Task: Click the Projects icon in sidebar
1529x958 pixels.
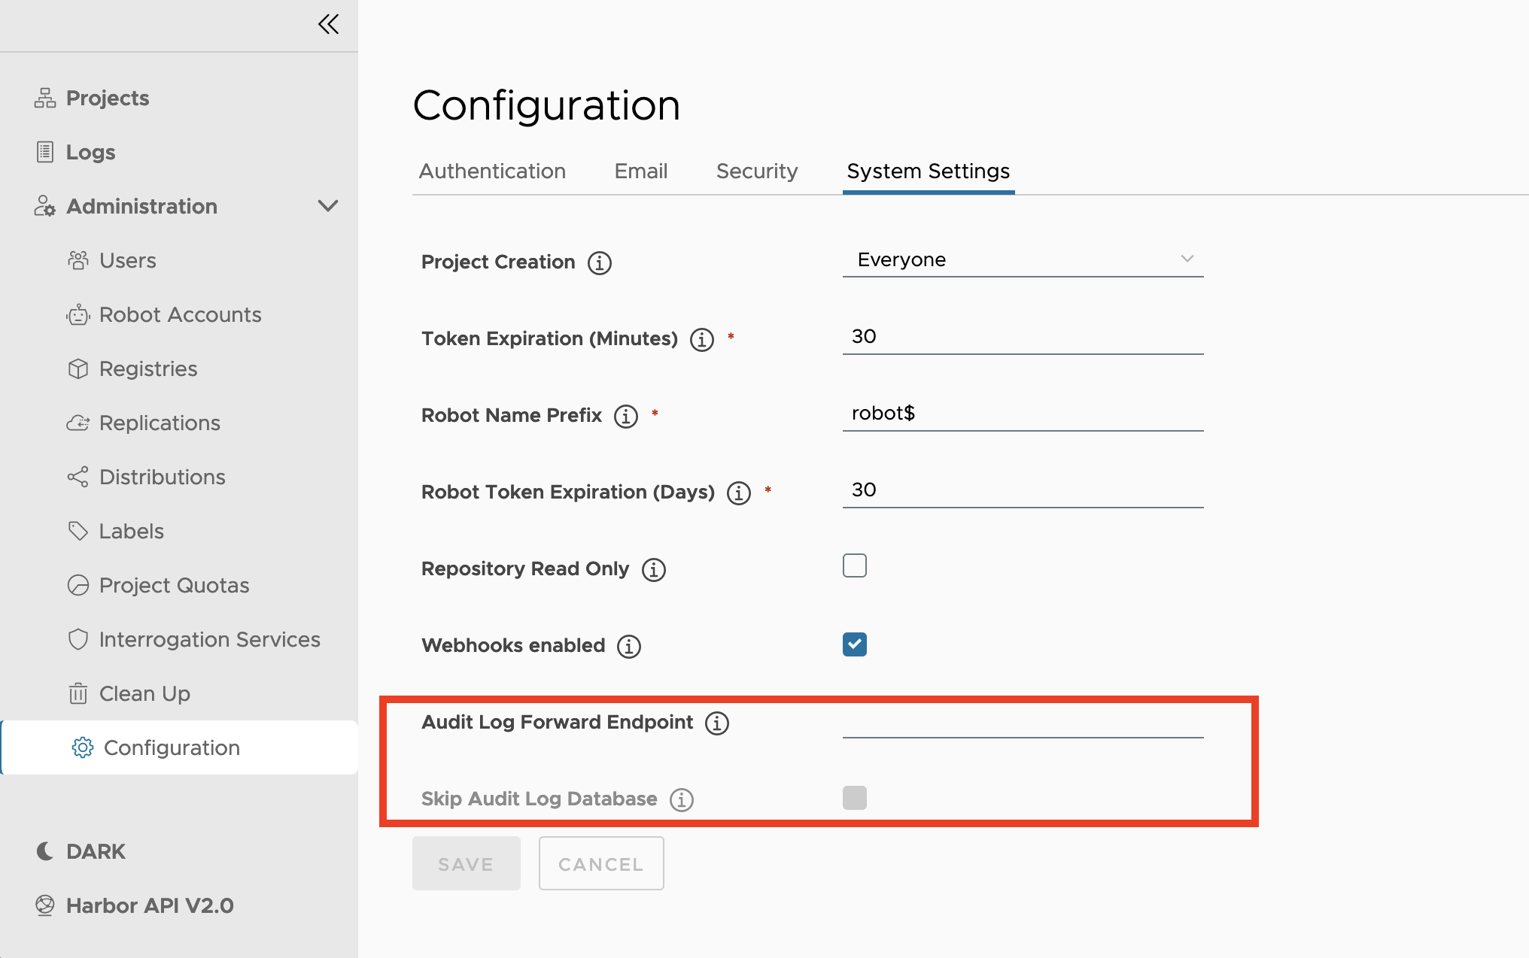Action: pos(45,98)
